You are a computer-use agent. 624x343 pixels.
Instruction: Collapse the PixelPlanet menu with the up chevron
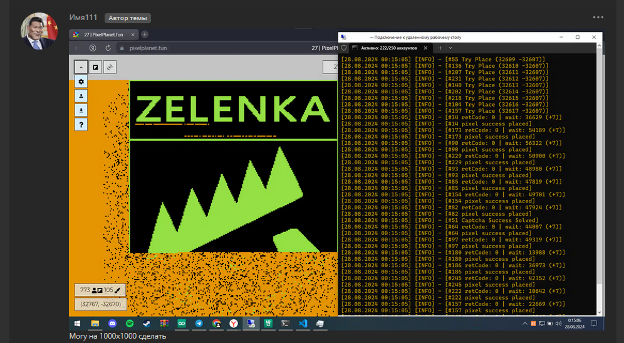tap(81, 67)
